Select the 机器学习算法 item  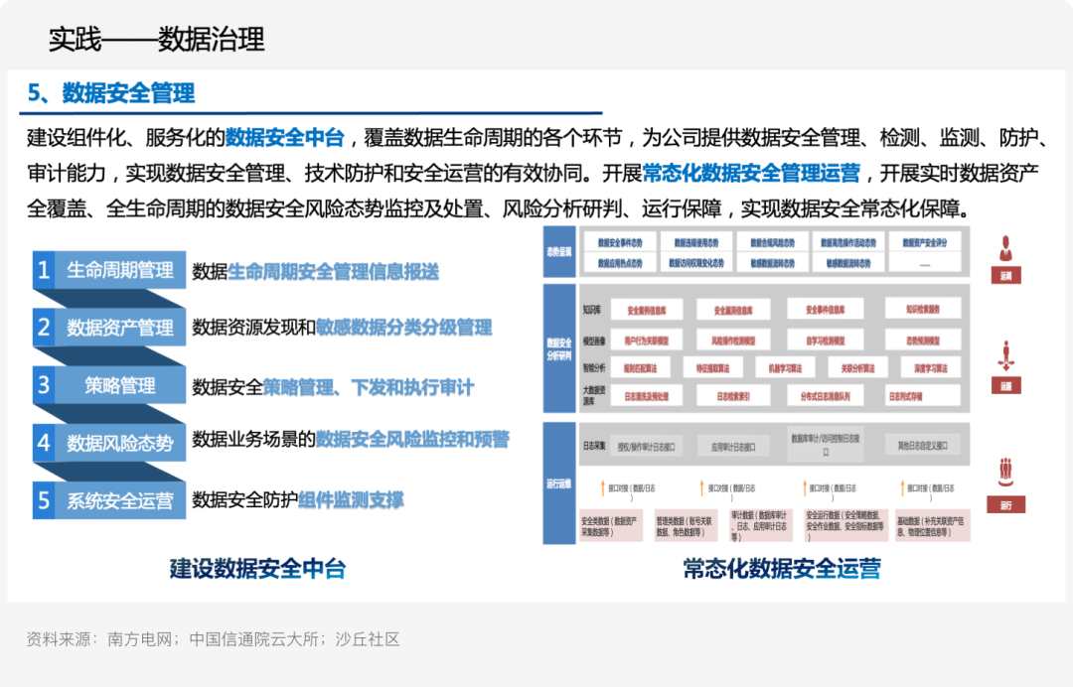788,368
